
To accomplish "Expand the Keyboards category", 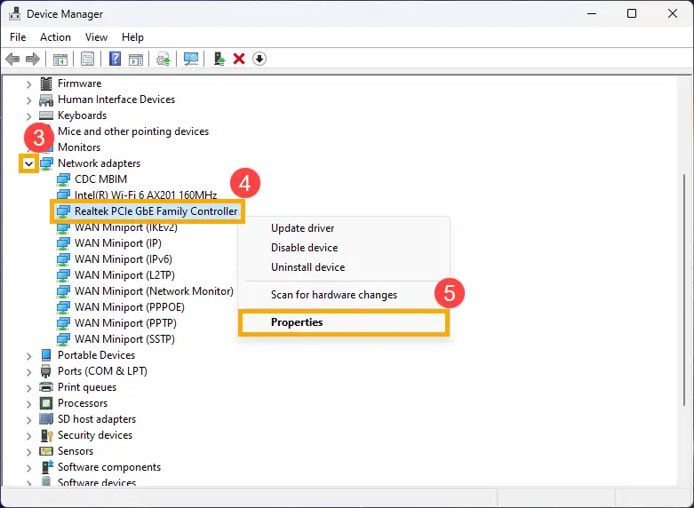I will (x=29, y=115).
